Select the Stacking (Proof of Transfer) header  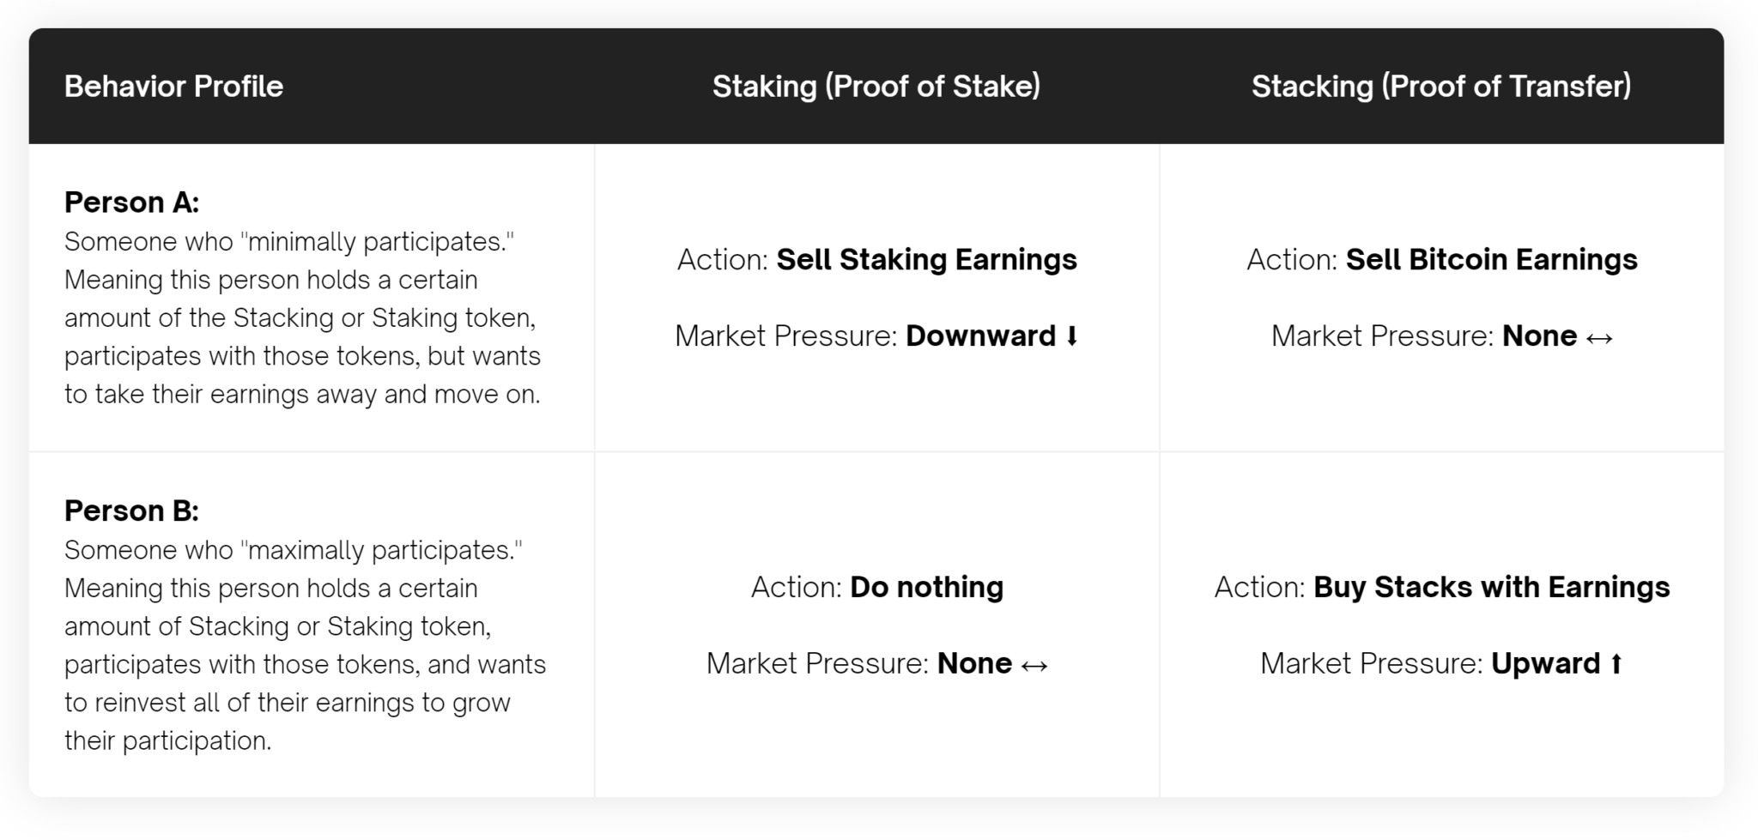1441,86
